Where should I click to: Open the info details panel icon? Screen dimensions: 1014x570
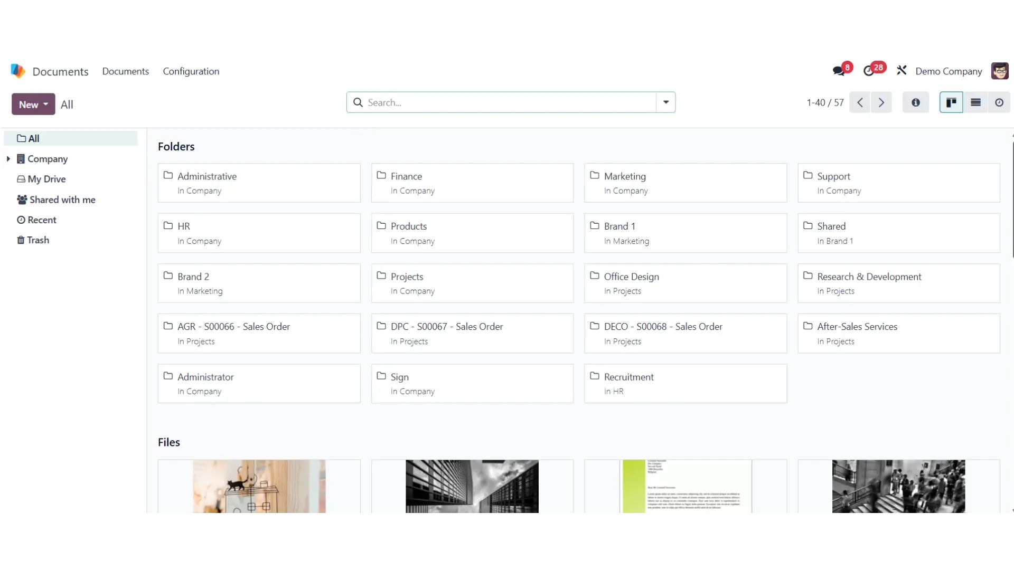coord(916,103)
